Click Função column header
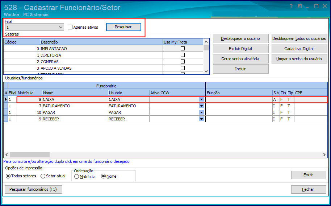The image size is (331, 206). click(239, 92)
